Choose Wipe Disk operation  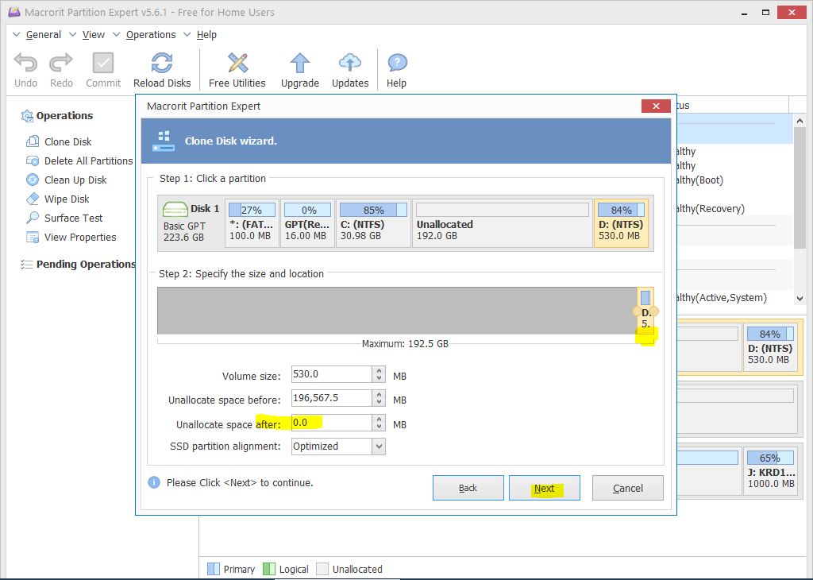point(67,199)
